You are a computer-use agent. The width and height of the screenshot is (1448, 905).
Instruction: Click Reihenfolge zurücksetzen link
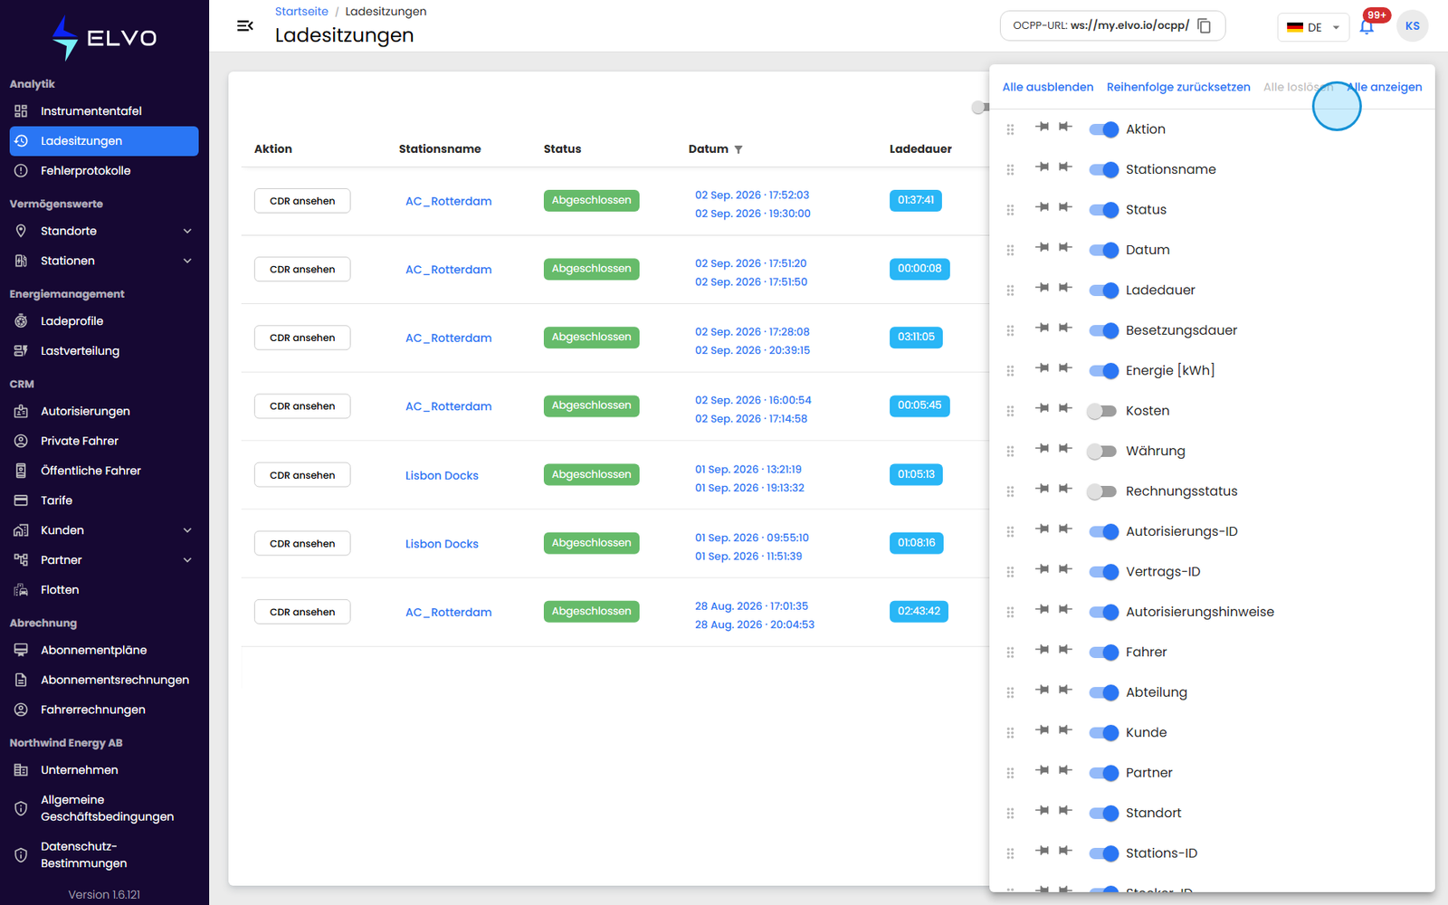point(1178,87)
